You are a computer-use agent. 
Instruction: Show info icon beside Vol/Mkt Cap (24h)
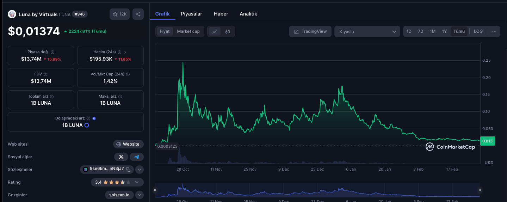[x=128, y=74]
